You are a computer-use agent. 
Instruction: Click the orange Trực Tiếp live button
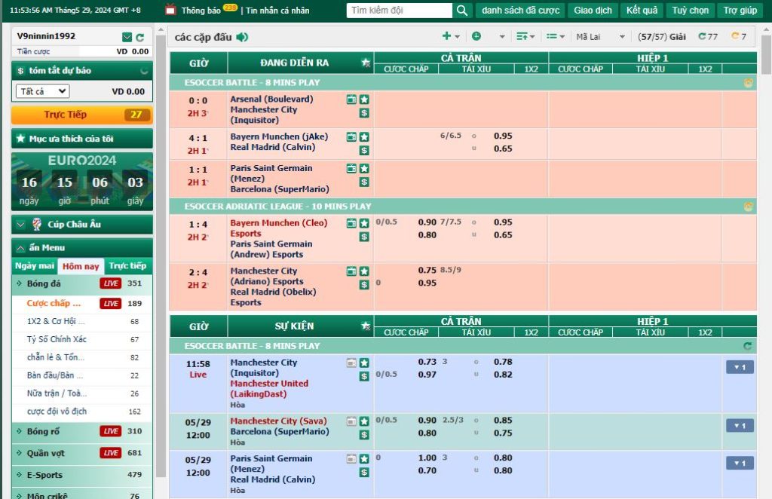pos(81,115)
